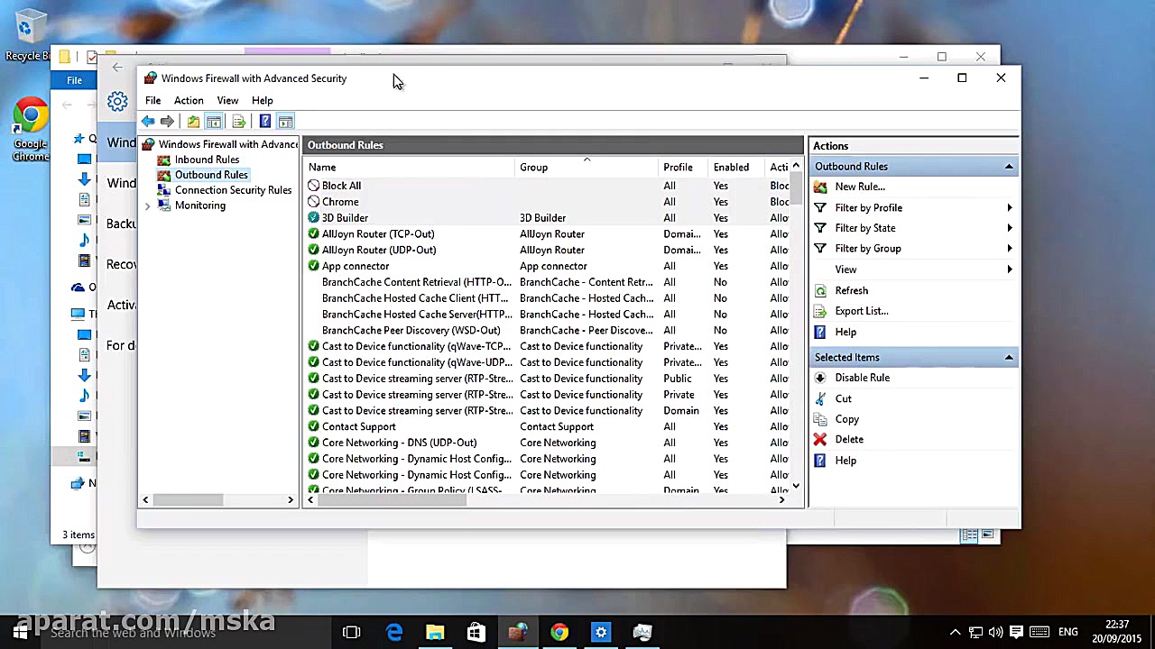This screenshot has width=1155, height=649.
Task: Open Task View on the taskbar
Action: tap(352, 632)
